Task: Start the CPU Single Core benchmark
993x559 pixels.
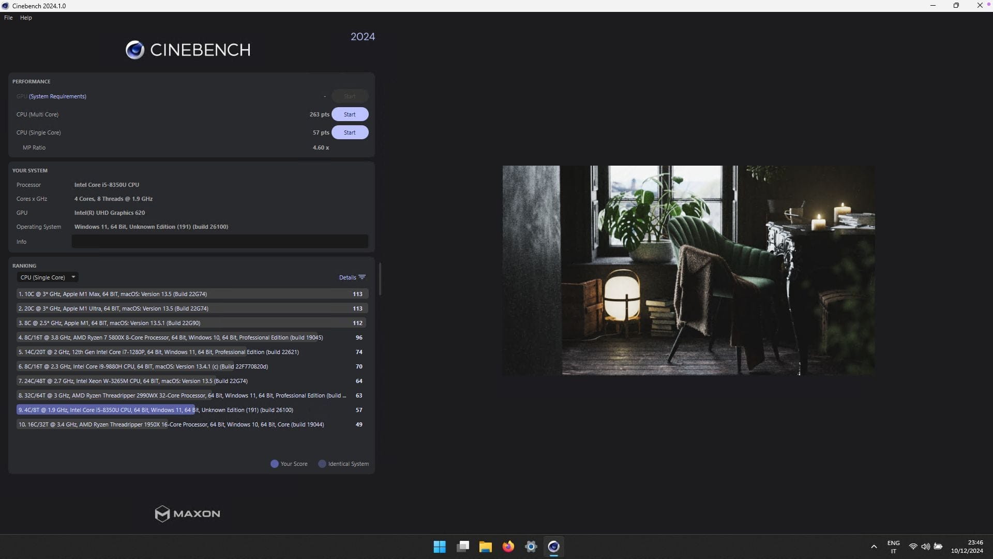Action: click(350, 133)
